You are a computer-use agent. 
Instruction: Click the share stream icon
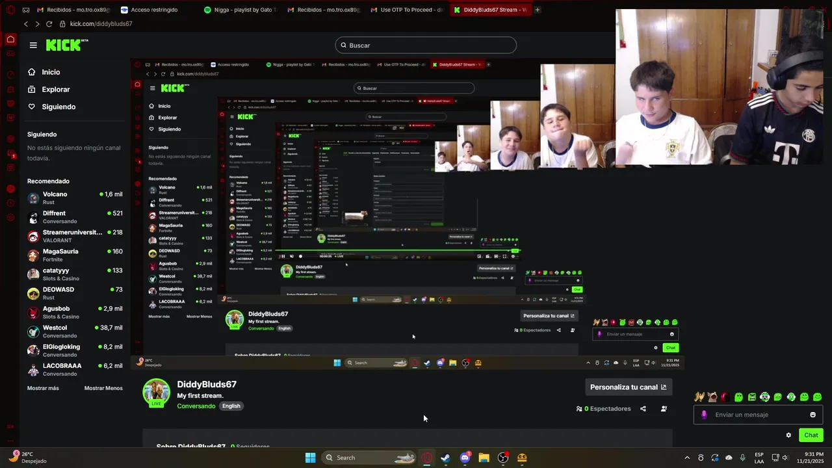(643, 409)
